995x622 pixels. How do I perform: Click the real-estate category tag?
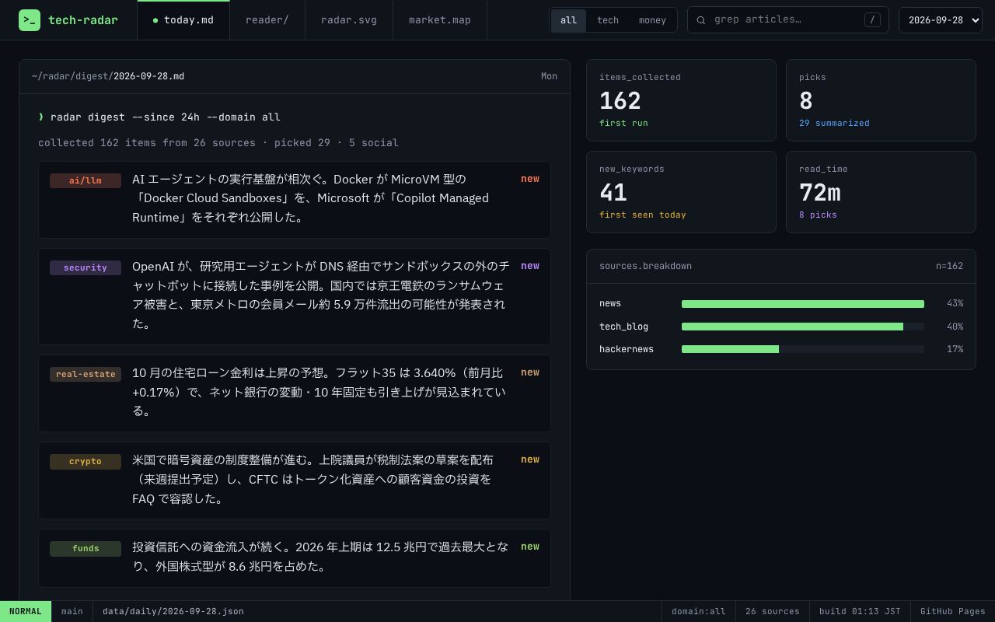click(x=86, y=374)
